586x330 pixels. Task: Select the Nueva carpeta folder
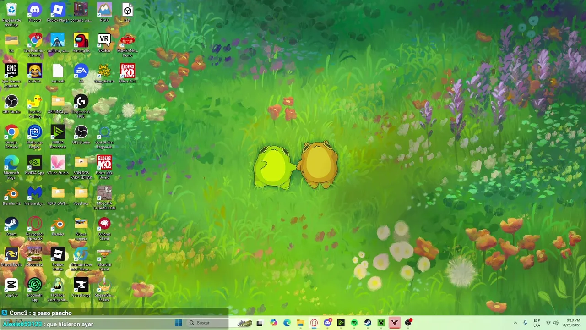81,229
